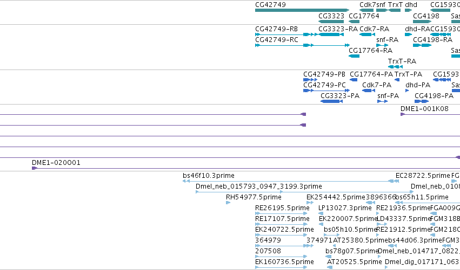Click the dhd-PA label

(418, 85)
